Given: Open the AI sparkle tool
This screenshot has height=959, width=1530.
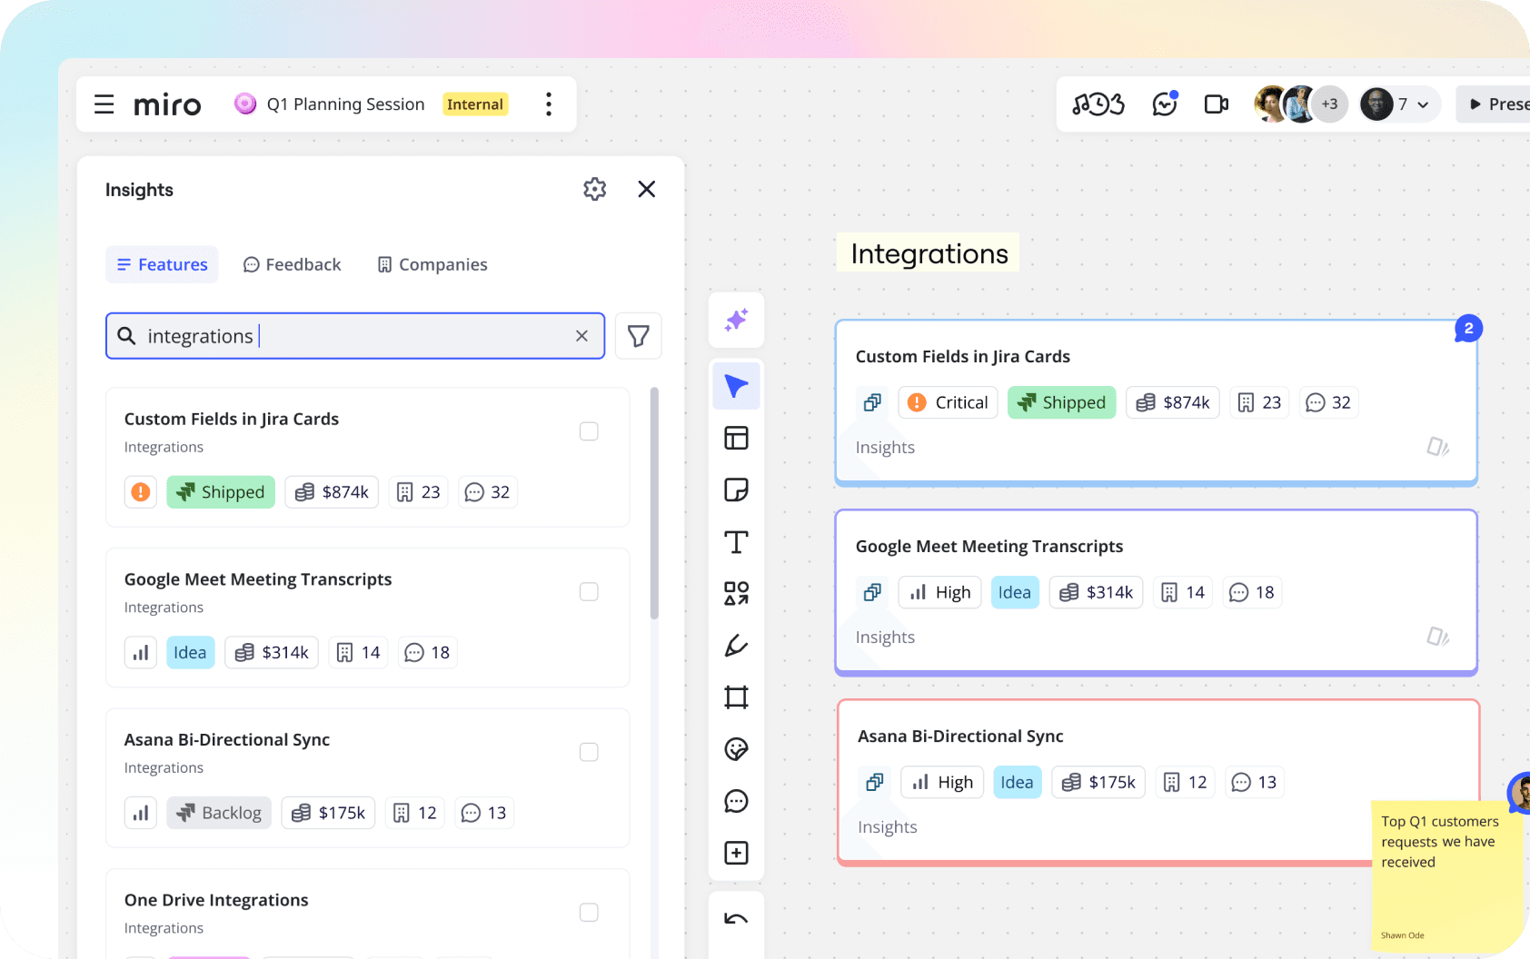Looking at the screenshot, I should tap(736, 320).
